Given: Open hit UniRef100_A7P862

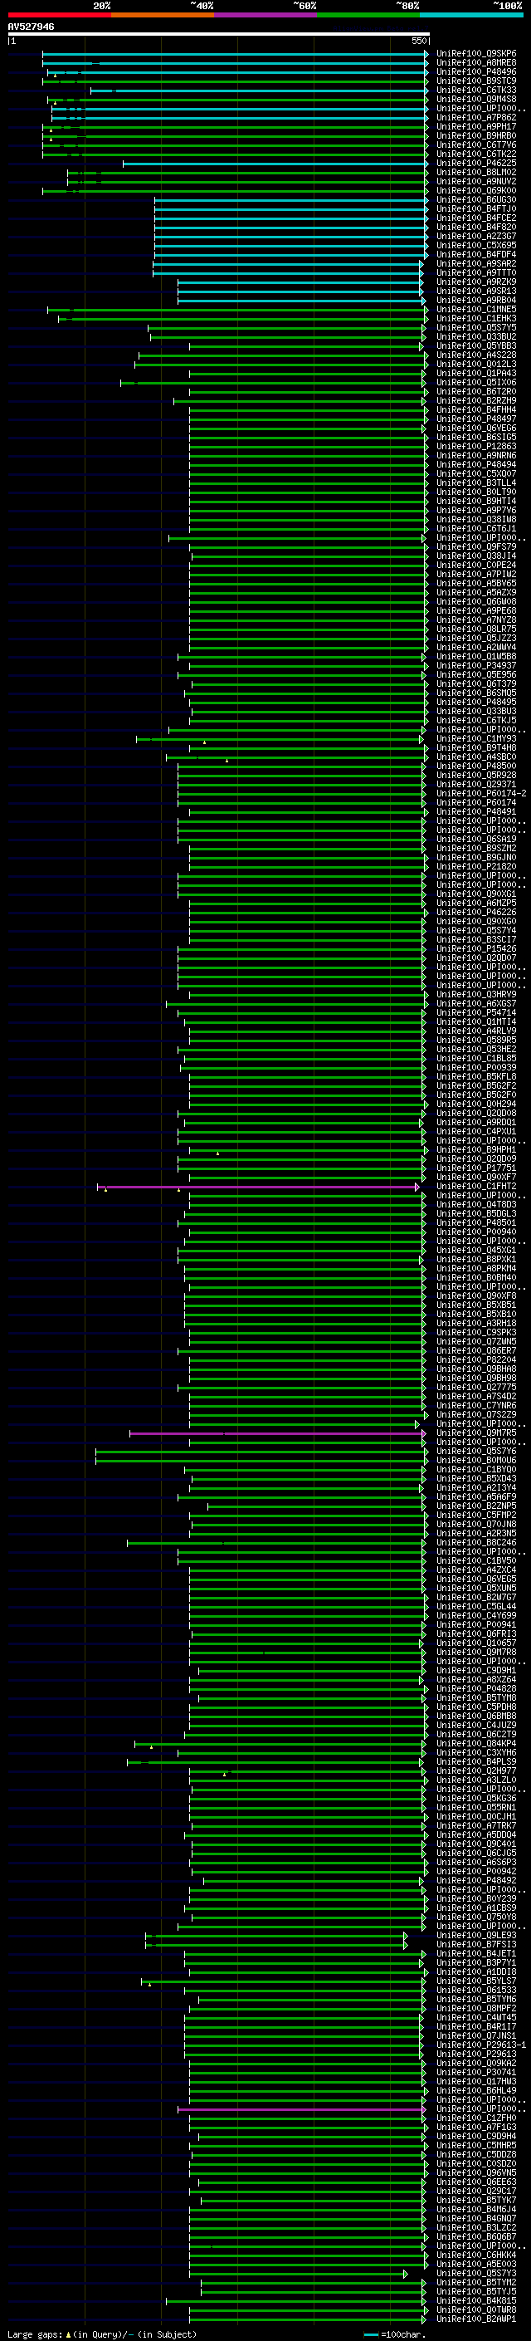Looking at the screenshot, I should click(475, 117).
